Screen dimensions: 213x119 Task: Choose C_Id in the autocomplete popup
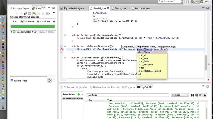[152, 55]
